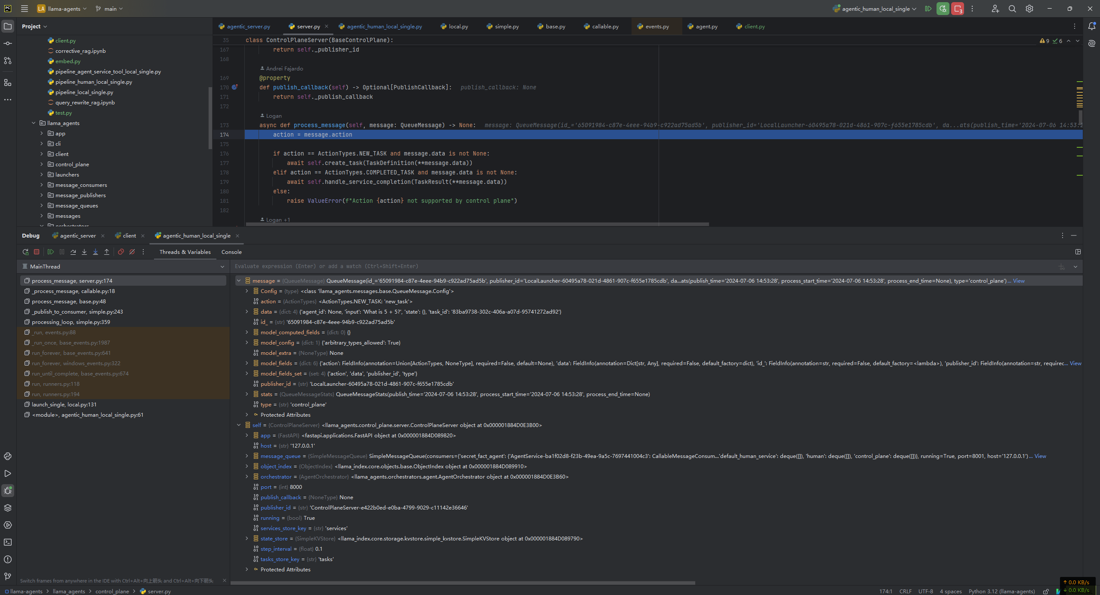Toggle the Project tool window folder icon
1100x595 pixels.
8,26
